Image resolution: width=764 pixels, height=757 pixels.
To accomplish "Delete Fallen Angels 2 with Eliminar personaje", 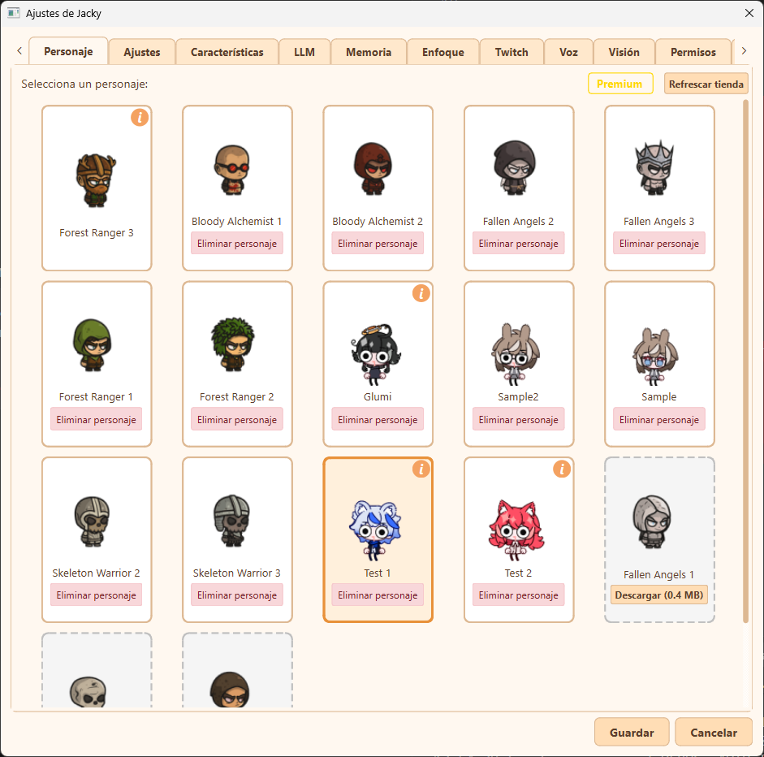I will pos(519,243).
